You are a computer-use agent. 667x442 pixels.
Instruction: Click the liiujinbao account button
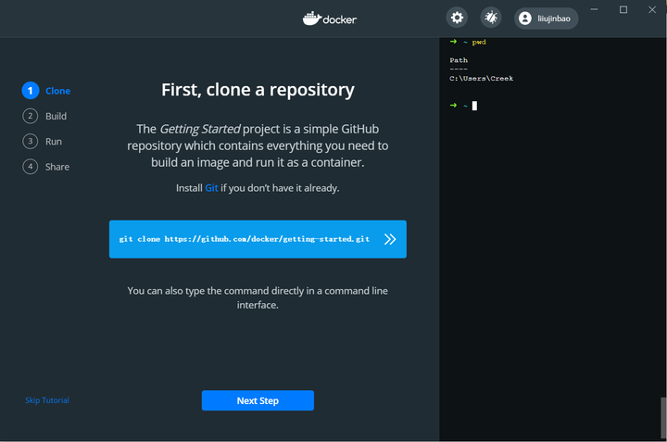coord(547,19)
